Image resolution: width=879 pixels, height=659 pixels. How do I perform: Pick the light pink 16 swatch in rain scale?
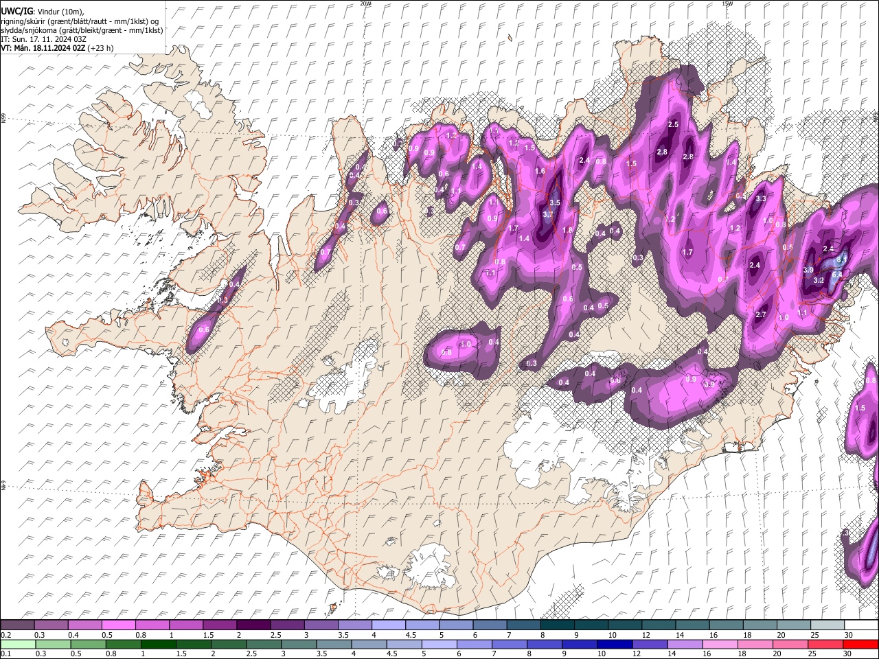720,644
